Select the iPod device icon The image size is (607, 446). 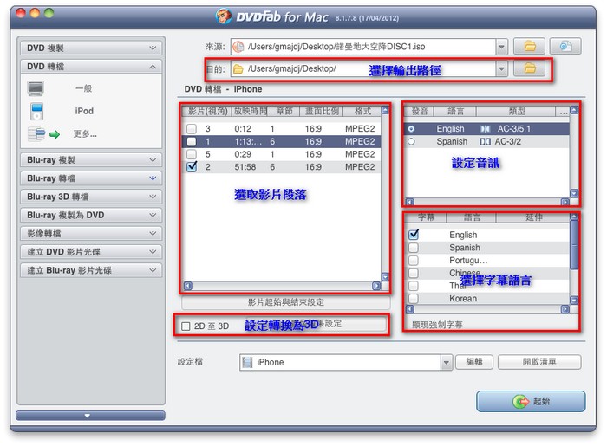point(36,111)
